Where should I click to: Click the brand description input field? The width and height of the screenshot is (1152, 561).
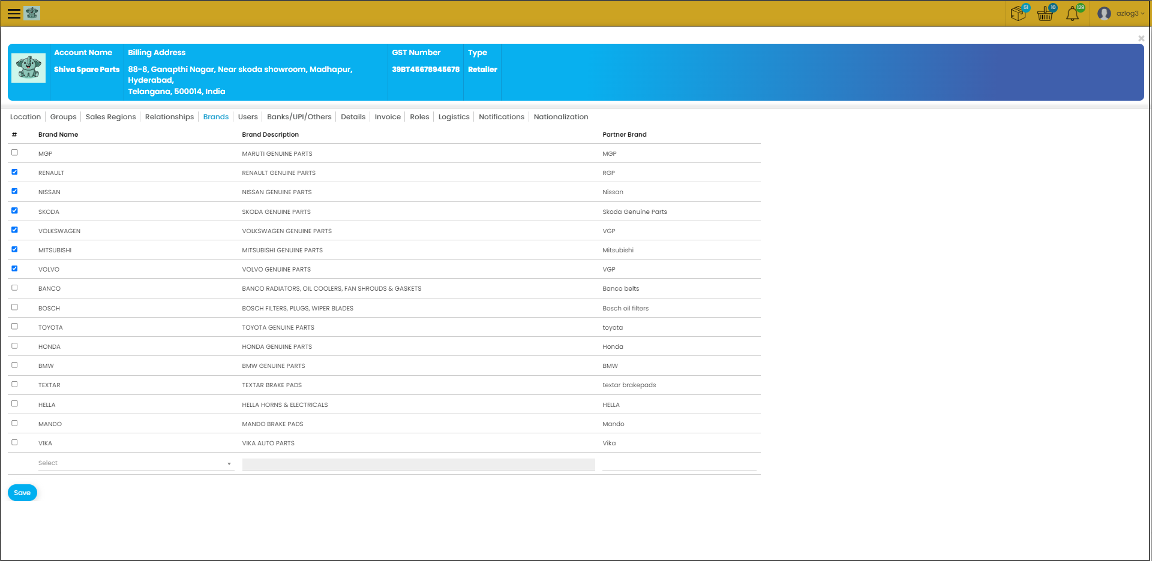(418, 464)
